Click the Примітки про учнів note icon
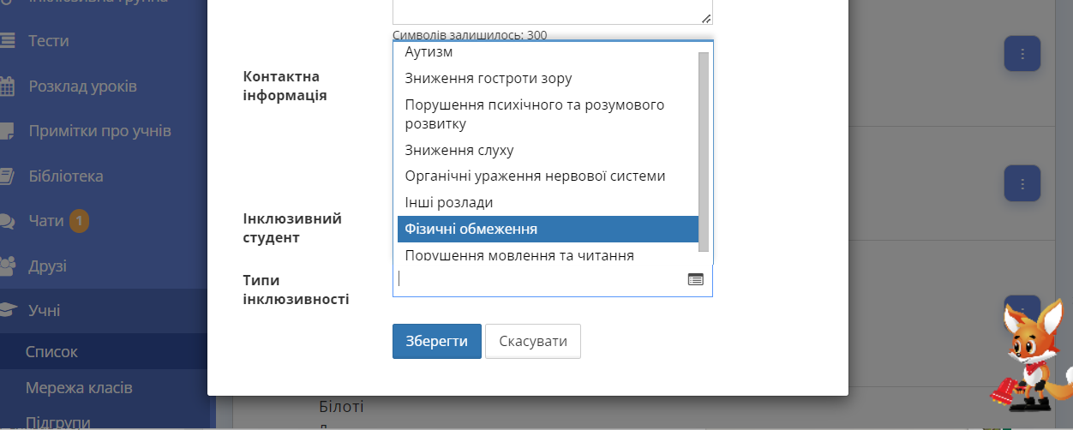Screen dimensions: 1073x430 [8, 131]
